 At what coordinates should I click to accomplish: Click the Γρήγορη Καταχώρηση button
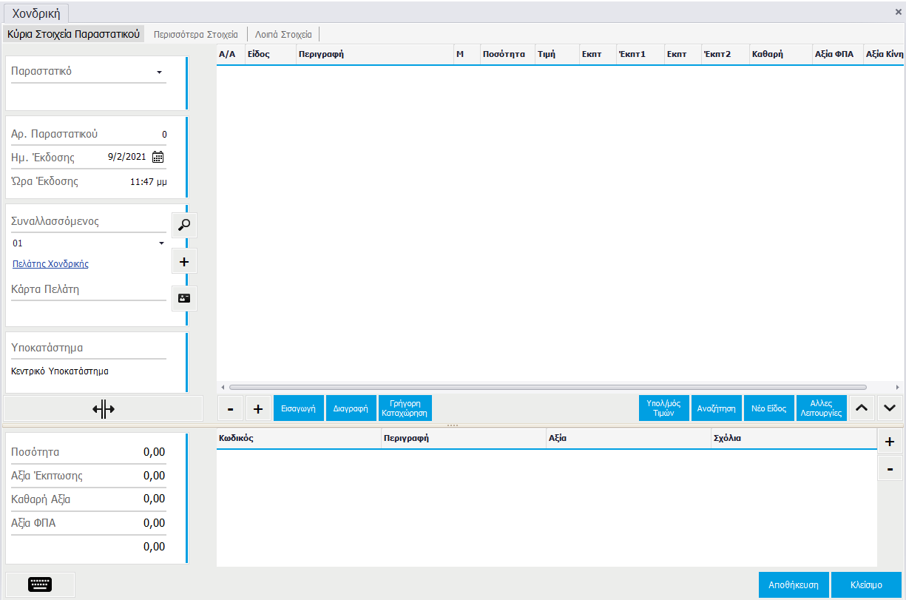pyautogui.click(x=405, y=408)
